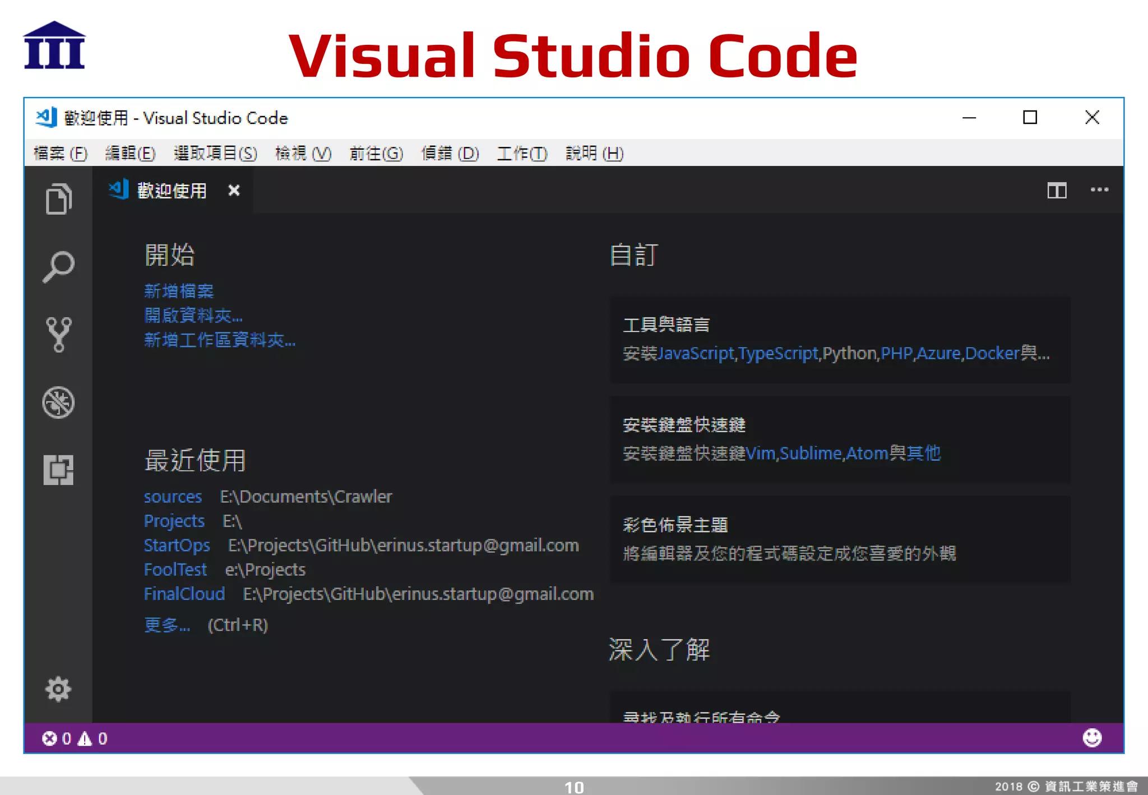Open the 檔案 (F) menu
1148x795 pixels.
coord(60,153)
